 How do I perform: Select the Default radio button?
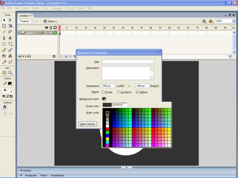click(137, 92)
